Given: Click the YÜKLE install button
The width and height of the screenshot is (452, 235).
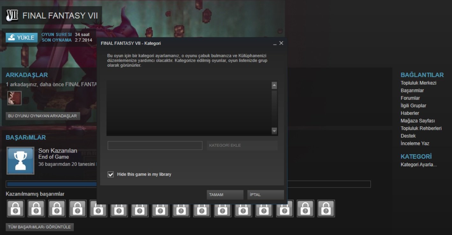Looking at the screenshot, I should (22, 38).
